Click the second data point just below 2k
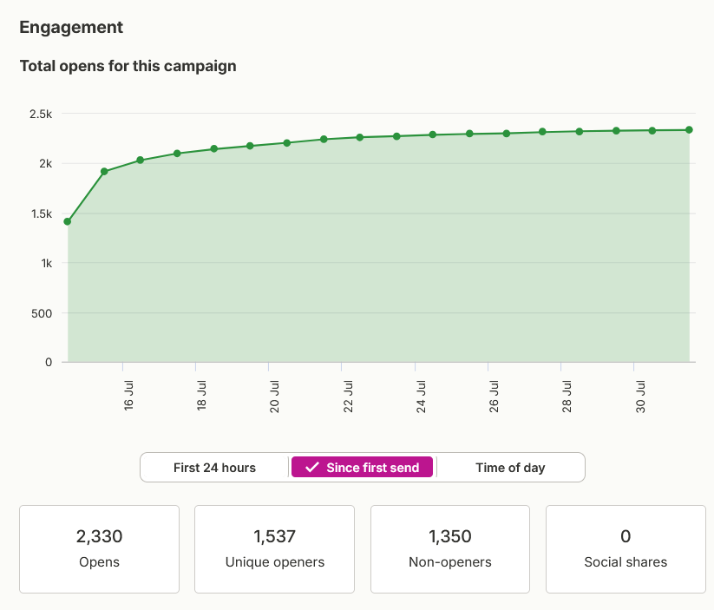 click(x=104, y=171)
